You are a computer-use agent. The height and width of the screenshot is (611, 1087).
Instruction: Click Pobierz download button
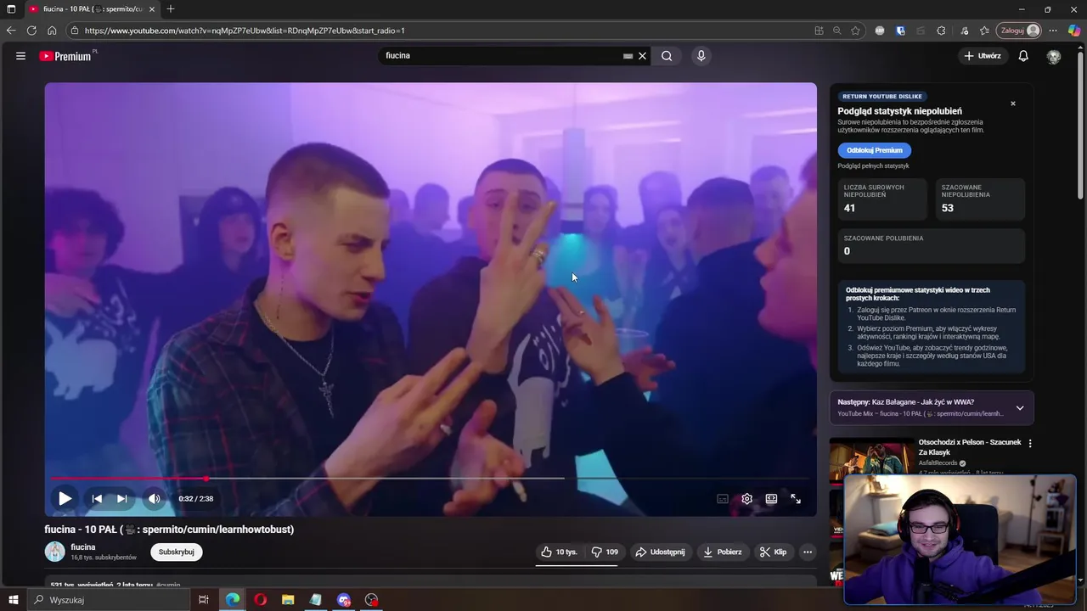(722, 552)
